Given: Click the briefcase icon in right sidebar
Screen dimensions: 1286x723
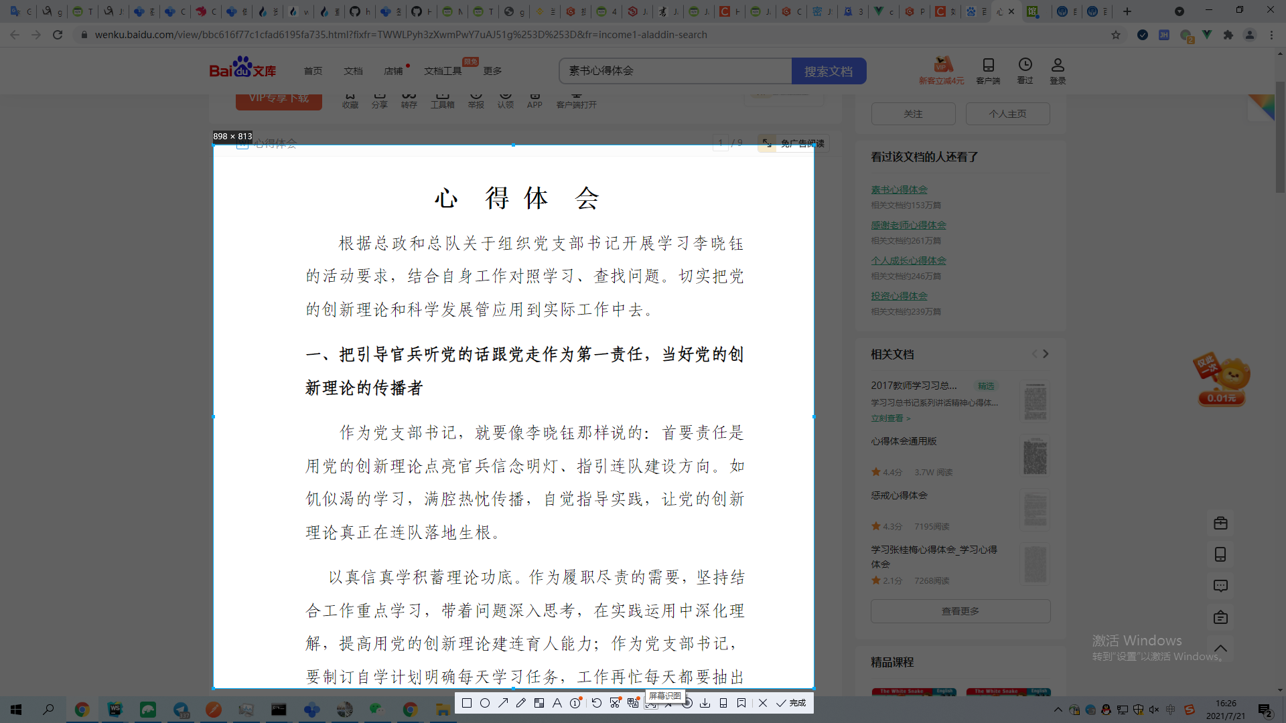Looking at the screenshot, I should coord(1220,523).
